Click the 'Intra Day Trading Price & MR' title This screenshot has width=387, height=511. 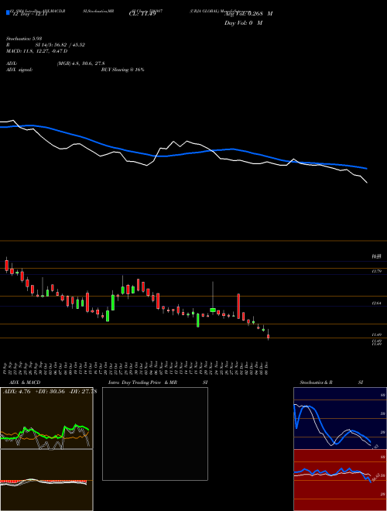pos(142,382)
